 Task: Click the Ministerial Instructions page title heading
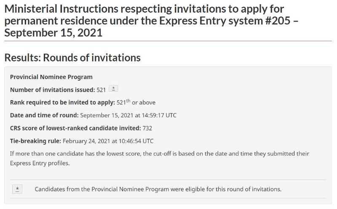pos(151,21)
